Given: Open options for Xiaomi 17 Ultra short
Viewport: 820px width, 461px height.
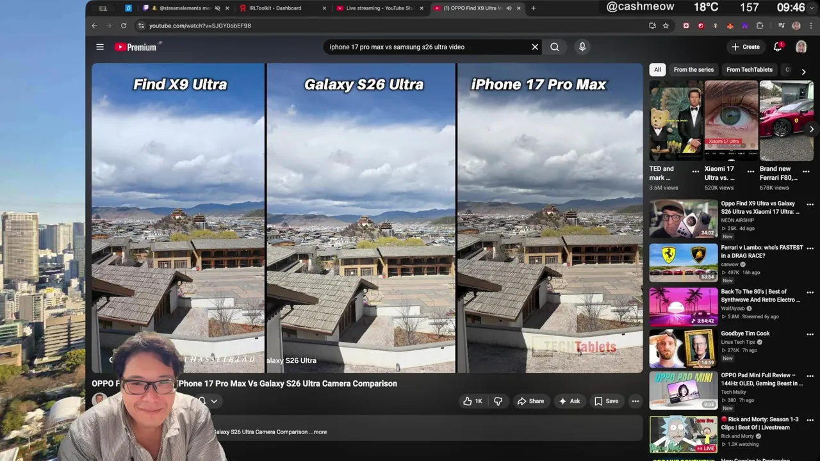Looking at the screenshot, I should coord(751,172).
